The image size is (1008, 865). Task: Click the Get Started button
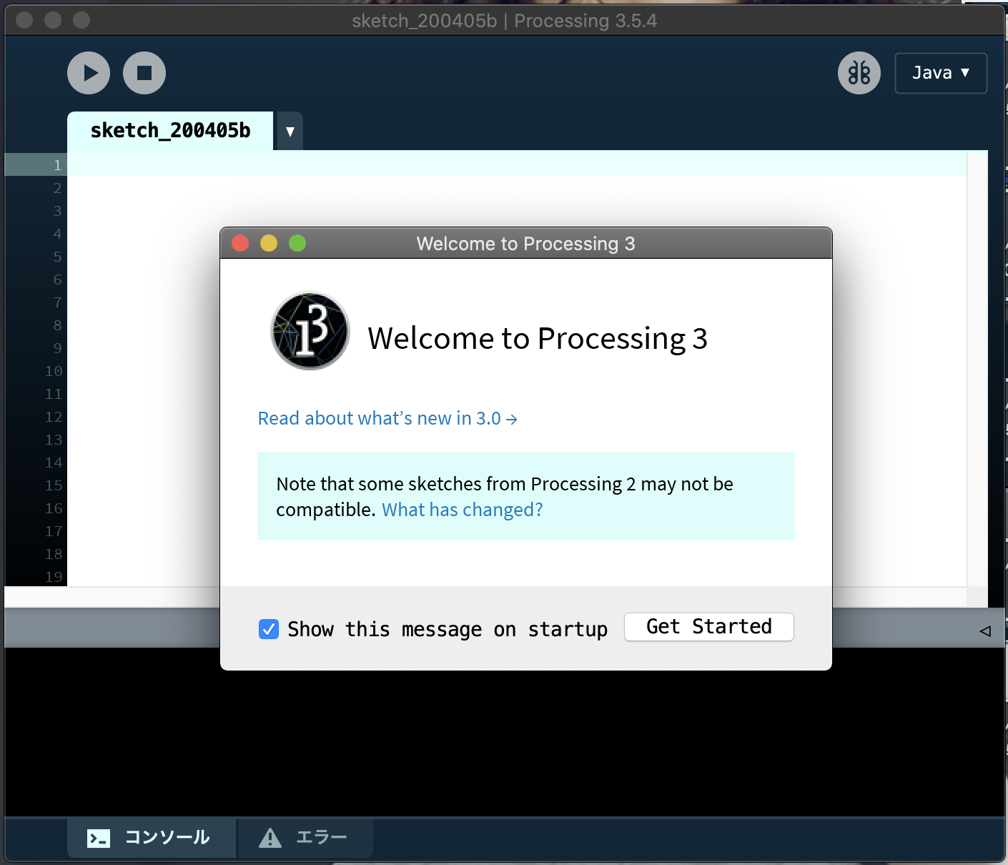709,627
